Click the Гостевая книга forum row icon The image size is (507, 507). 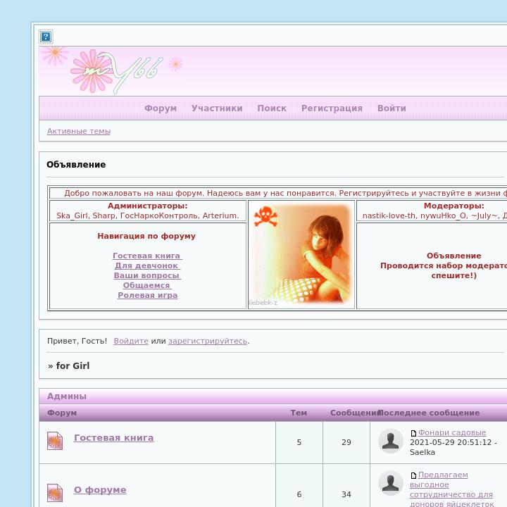(55, 442)
